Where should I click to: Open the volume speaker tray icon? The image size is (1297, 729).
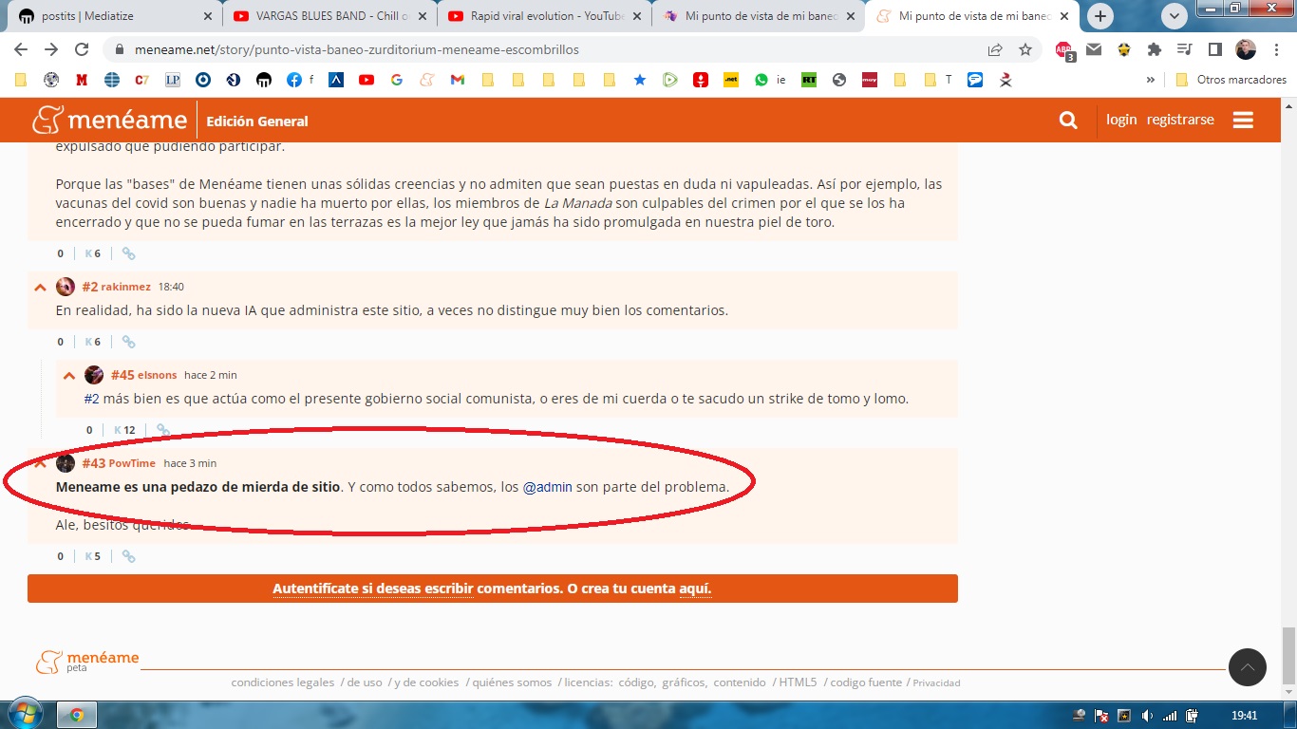coord(1147,715)
